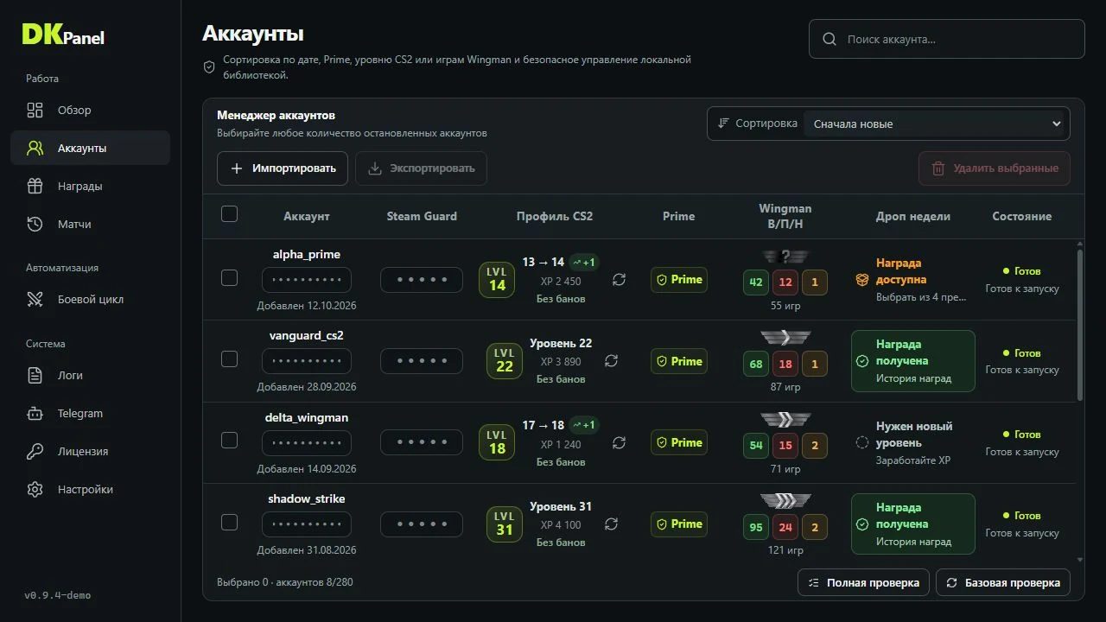
Task: Click the Поиск аккаунта search field
Action: 946,39
